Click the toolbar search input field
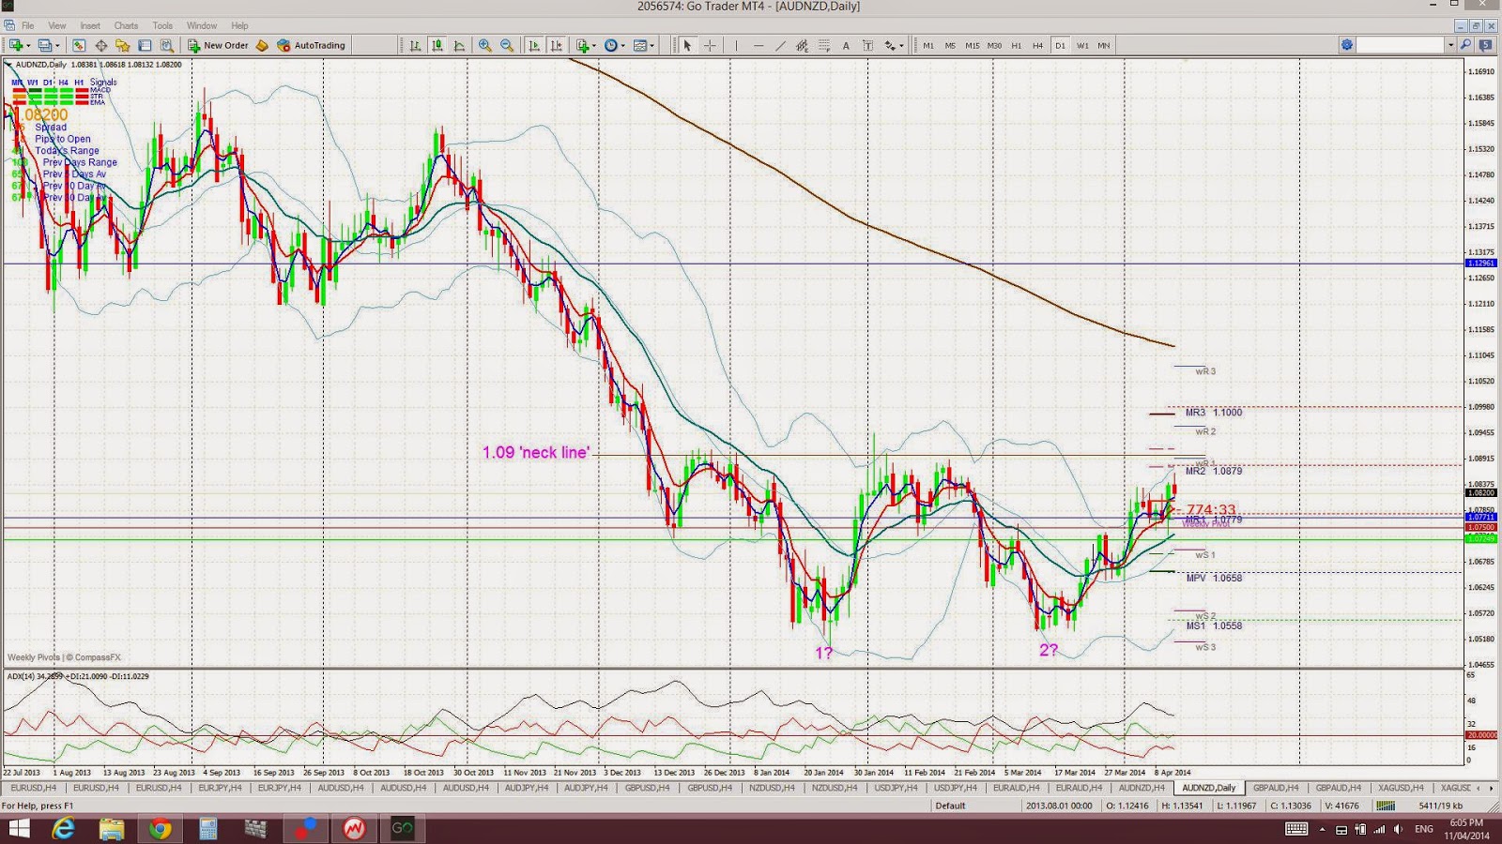The width and height of the screenshot is (1502, 844). (1401, 45)
